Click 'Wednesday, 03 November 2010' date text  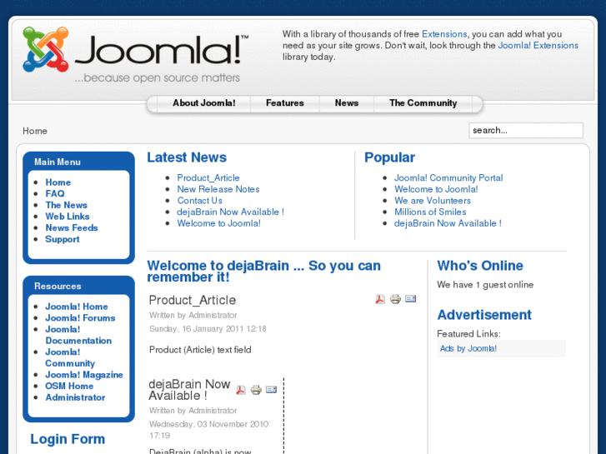pos(208,424)
